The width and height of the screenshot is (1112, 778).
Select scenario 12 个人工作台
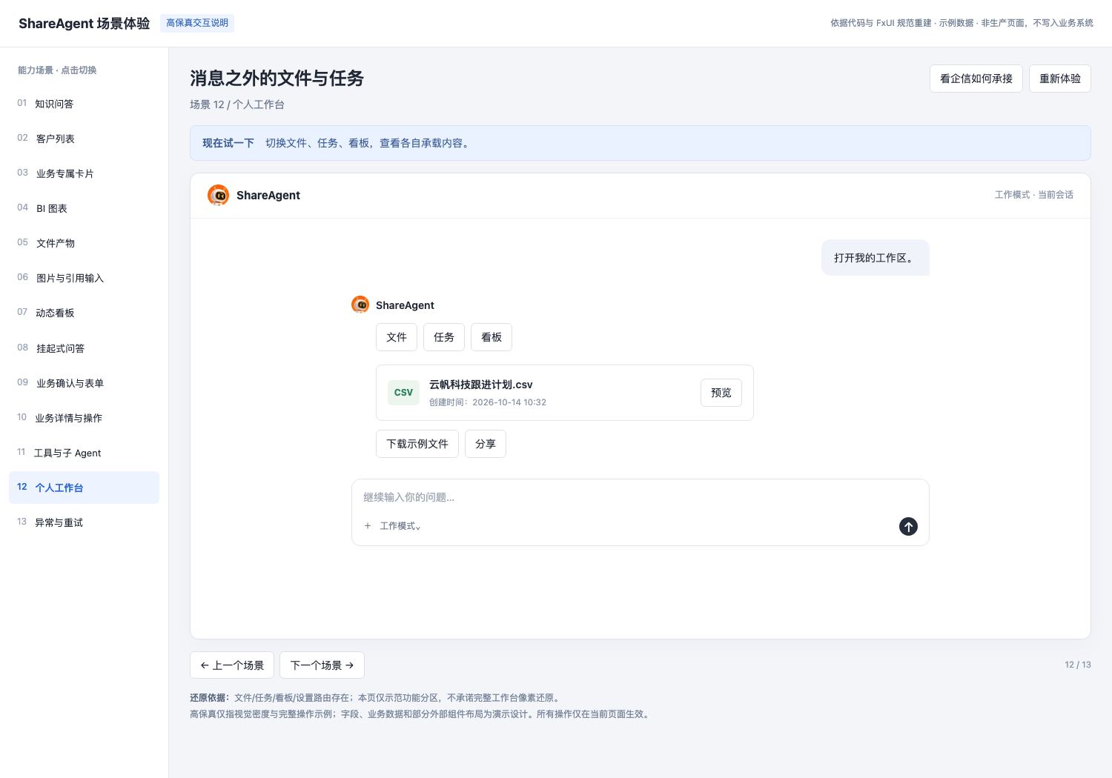pos(84,488)
